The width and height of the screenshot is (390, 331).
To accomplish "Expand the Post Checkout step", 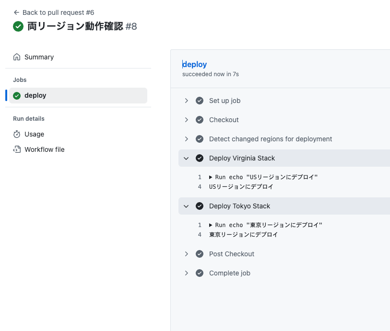I will coord(187,254).
